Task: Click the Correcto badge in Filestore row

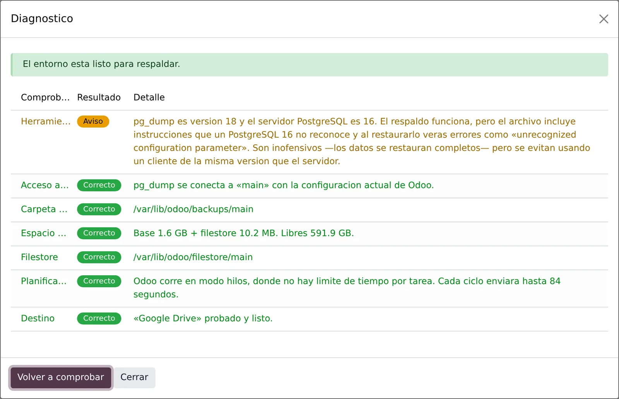Action: click(99, 257)
